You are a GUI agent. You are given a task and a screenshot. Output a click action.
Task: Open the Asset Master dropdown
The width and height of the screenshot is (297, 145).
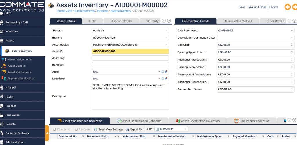[166, 45]
